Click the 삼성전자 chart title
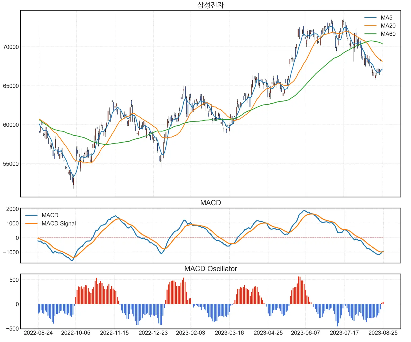This screenshot has width=411, height=342. click(210, 5)
